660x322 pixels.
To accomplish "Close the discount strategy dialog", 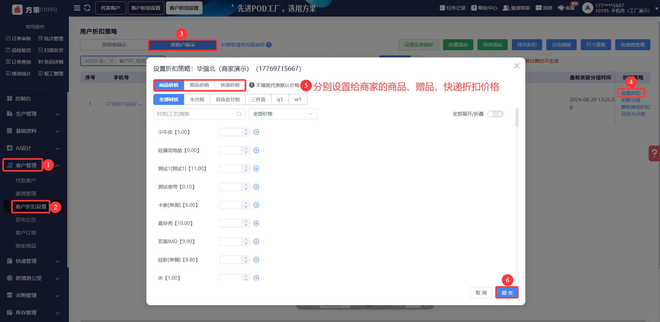I will pos(516,66).
